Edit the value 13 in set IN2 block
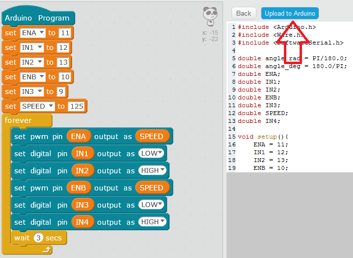 point(63,62)
